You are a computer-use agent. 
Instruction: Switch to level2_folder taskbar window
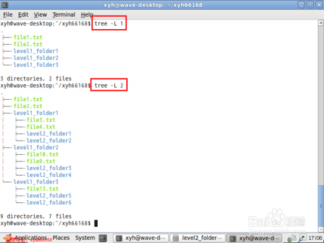198,238
